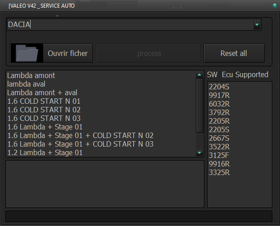Image resolution: width=280 pixels, height=226 pixels.
Task: Select ECU software 2205R
Action: click(x=219, y=121)
